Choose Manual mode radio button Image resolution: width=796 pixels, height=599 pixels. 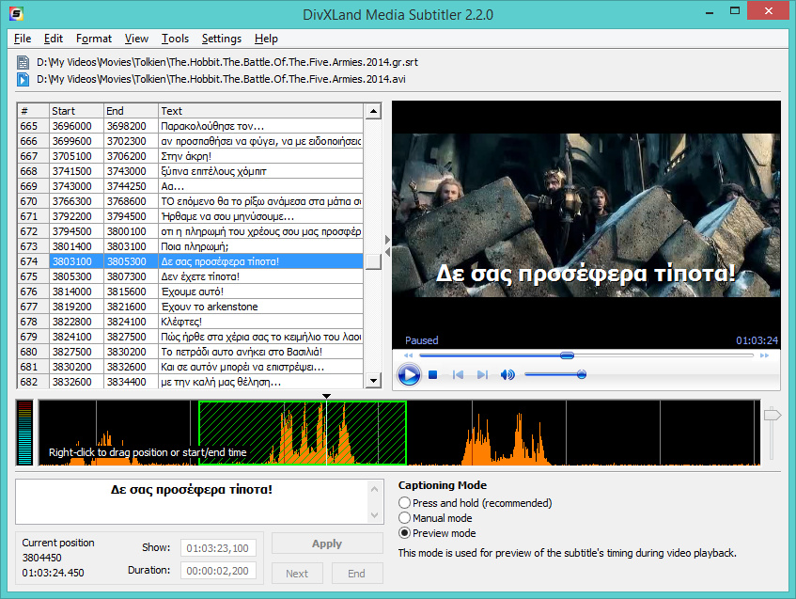(405, 518)
